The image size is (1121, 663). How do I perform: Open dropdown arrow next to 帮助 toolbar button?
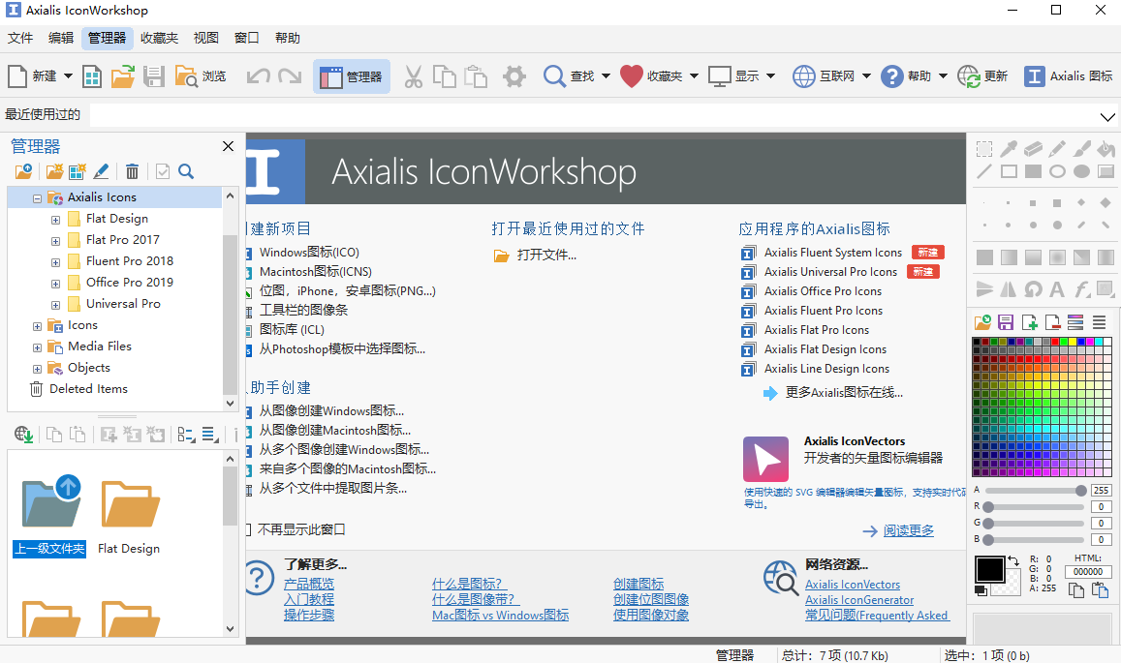tap(943, 75)
